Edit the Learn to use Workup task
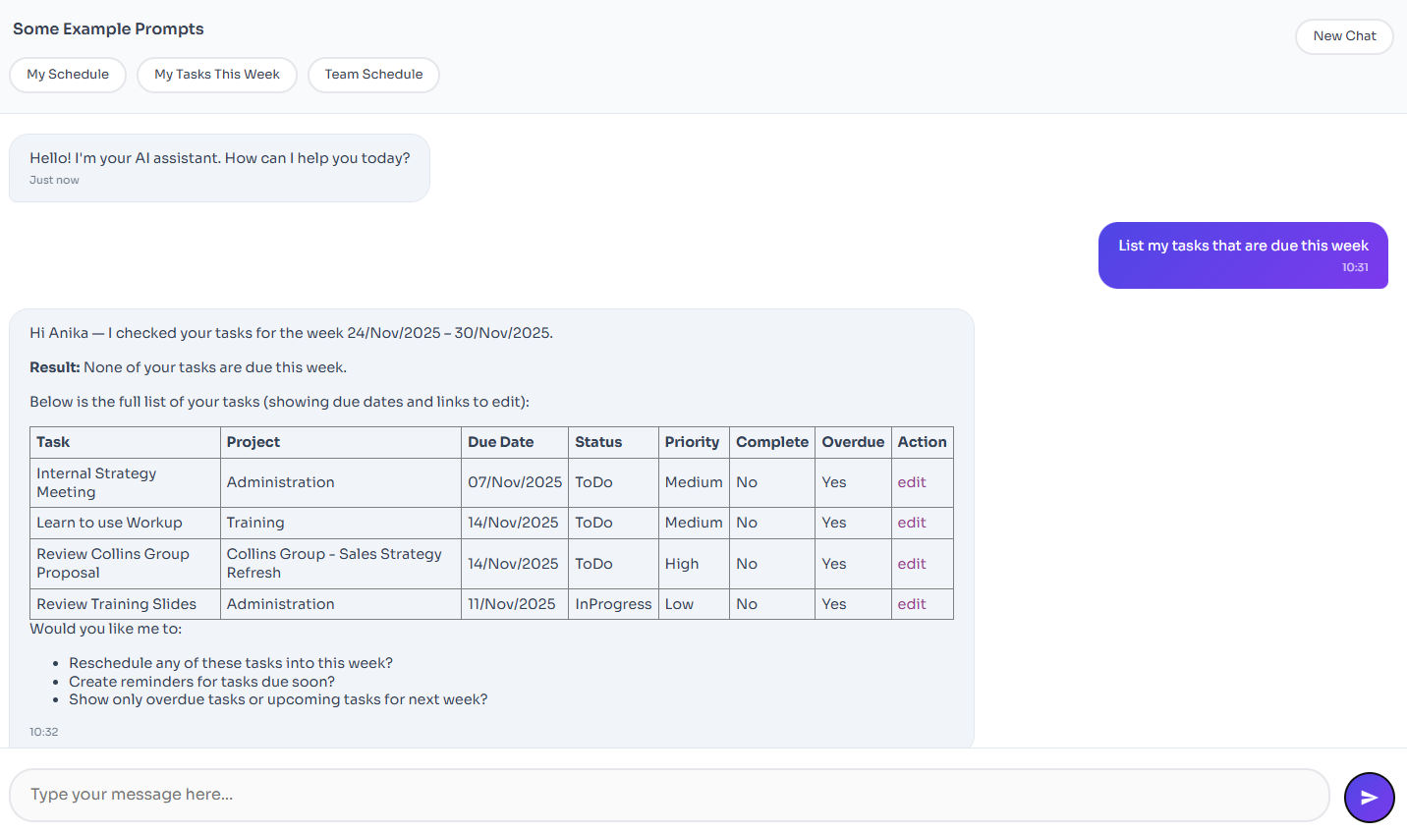 point(911,523)
